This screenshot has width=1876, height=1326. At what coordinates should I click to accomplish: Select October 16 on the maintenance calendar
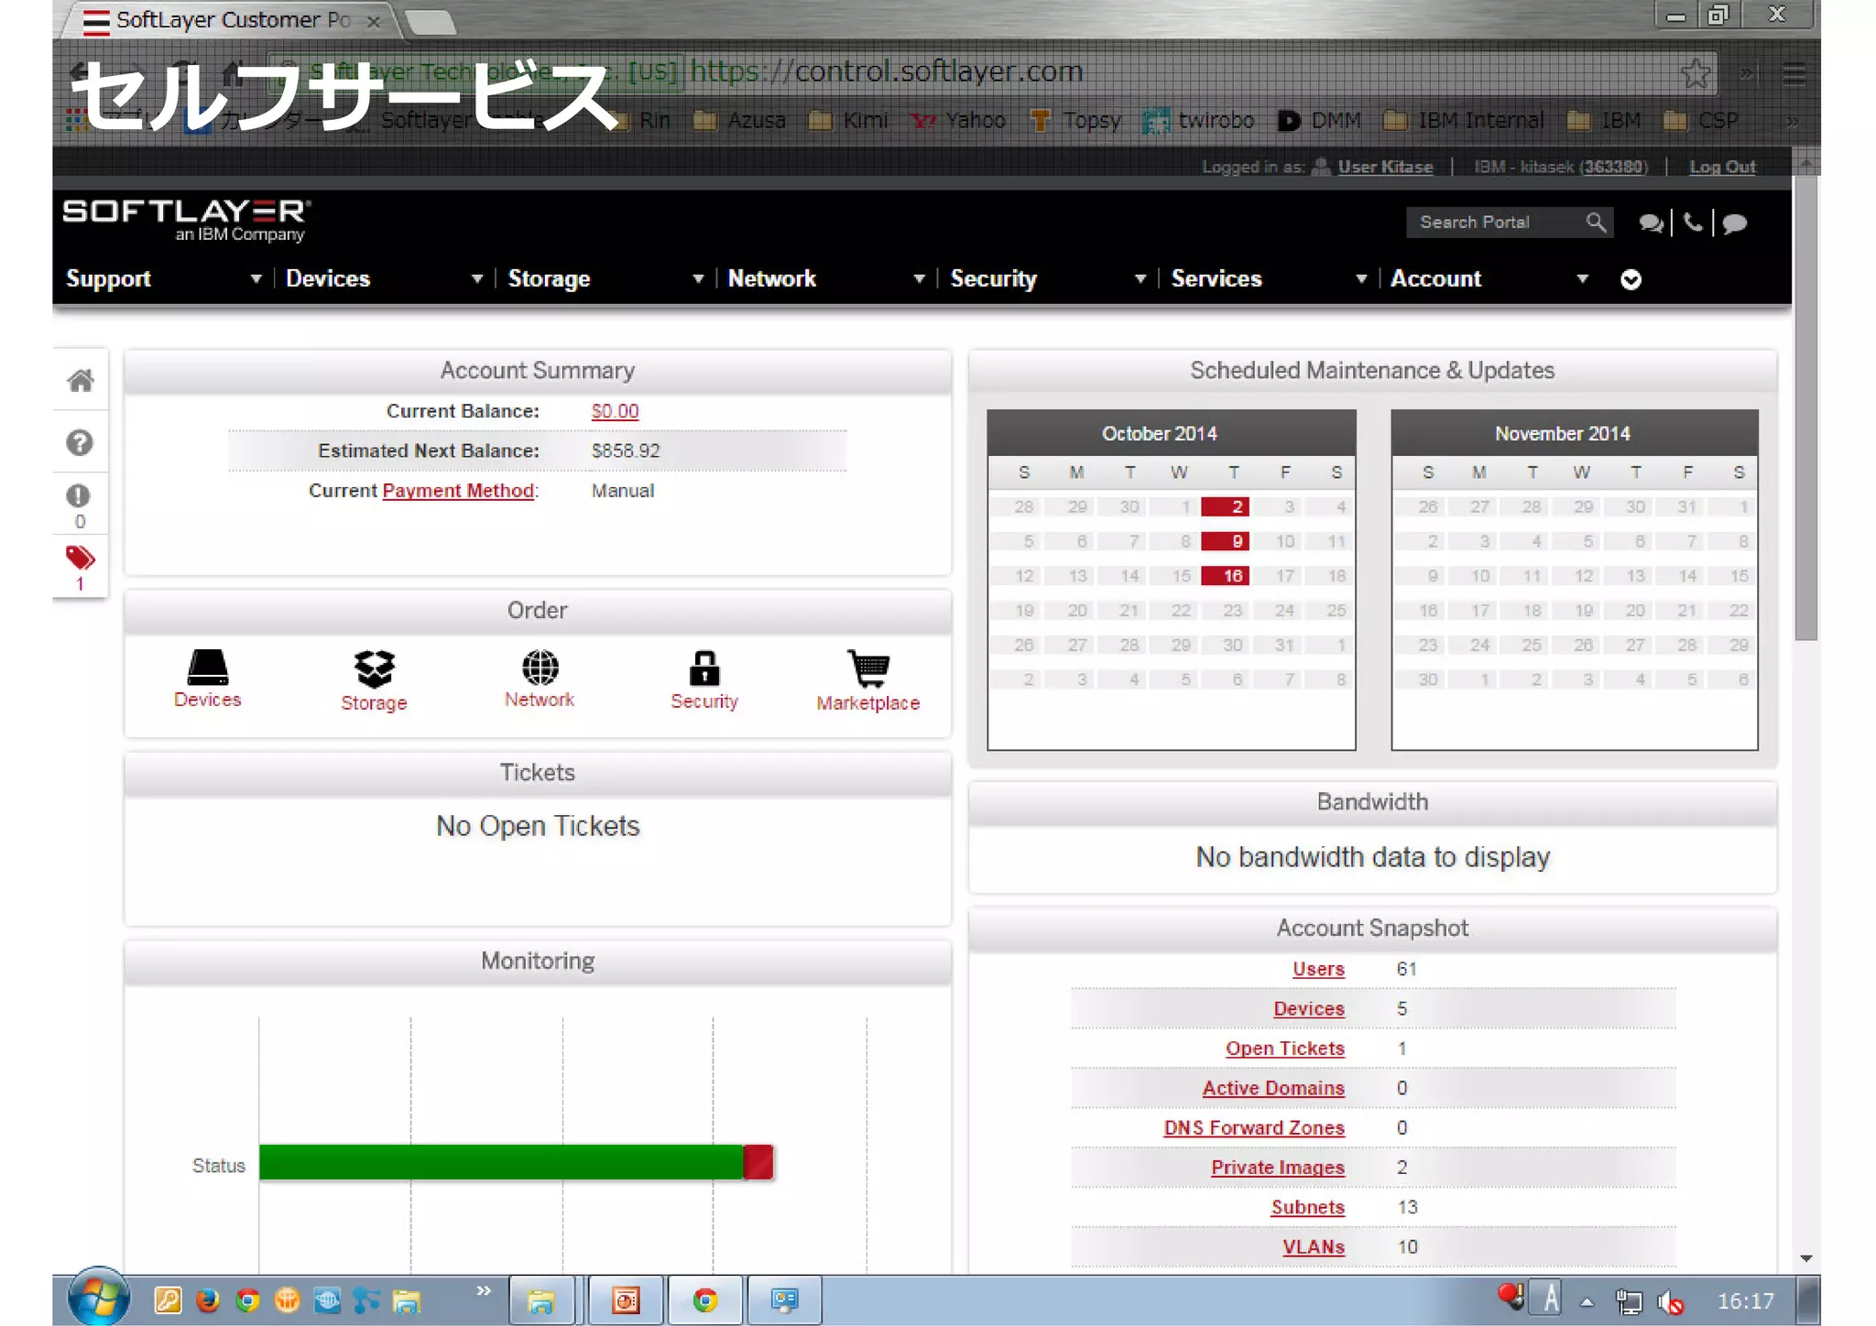[1226, 576]
